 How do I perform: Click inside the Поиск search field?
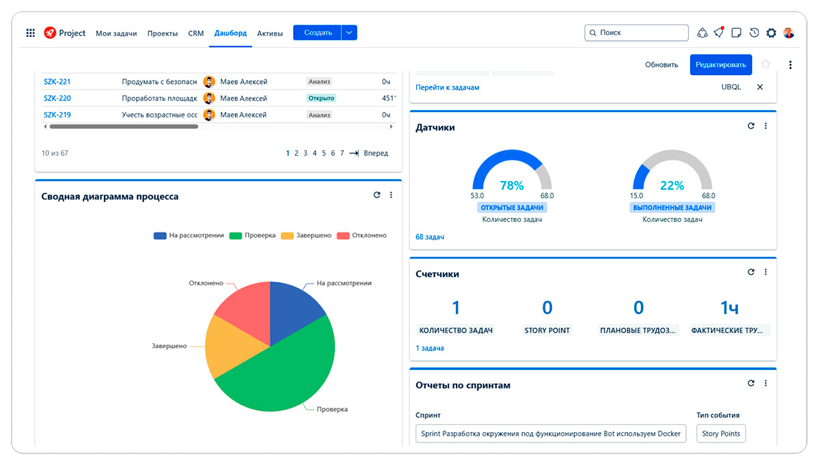[636, 32]
